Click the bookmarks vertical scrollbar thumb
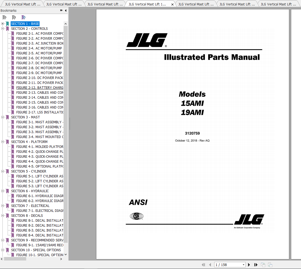Image resolution: width=301 pixels, height=269 pixels. coord(66,134)
